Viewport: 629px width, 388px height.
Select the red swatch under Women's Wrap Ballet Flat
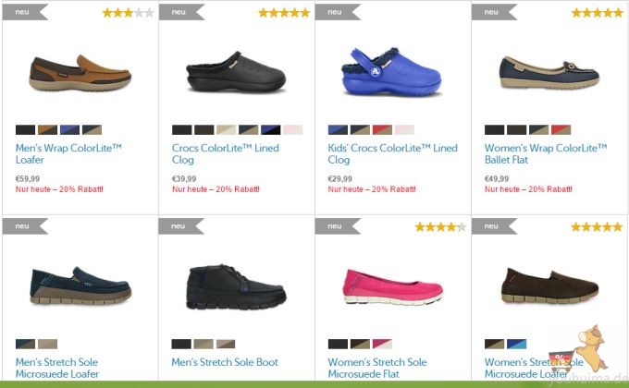[561, 130]
